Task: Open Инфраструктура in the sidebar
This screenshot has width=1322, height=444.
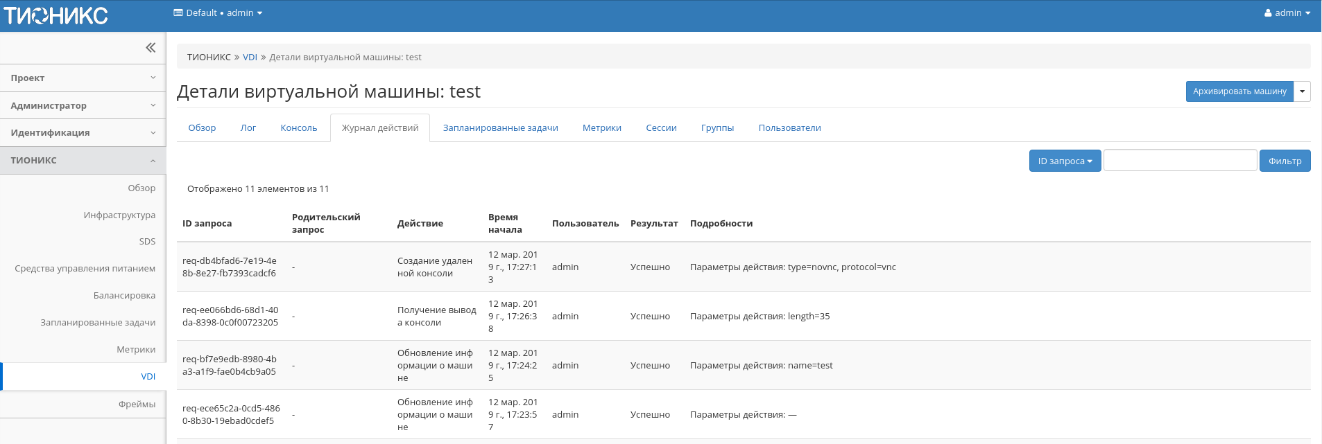Action: (x=119, y=215)
